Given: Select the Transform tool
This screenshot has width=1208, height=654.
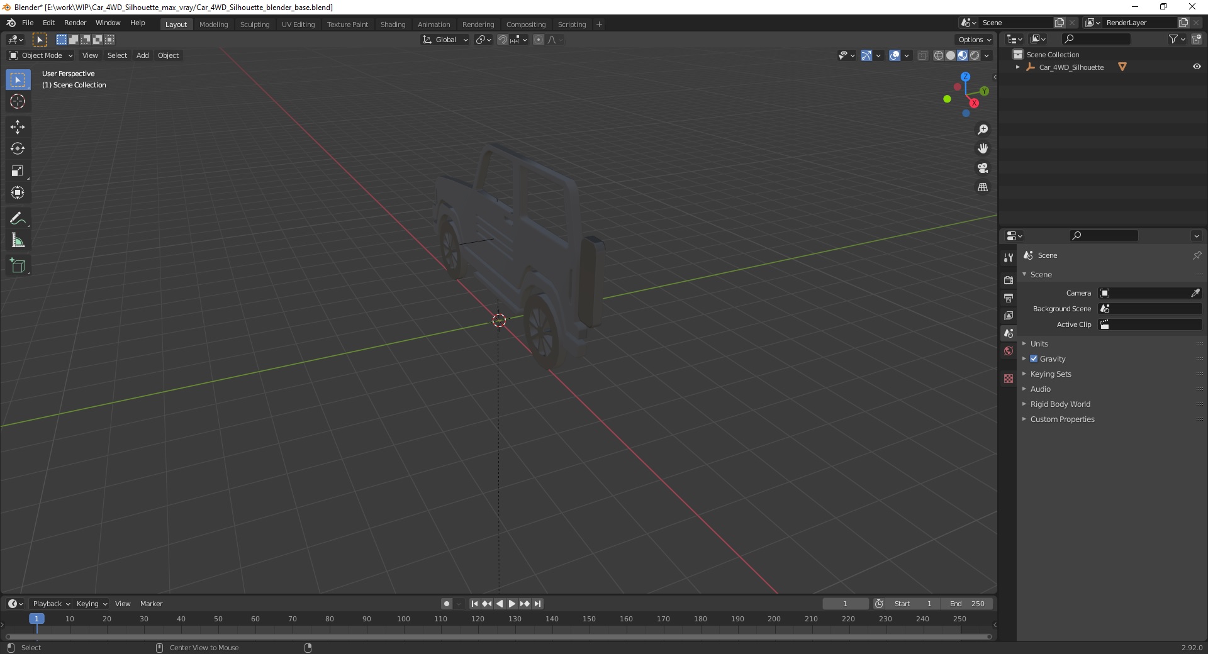Looking at the screenshot, I should tap(18, 193).
